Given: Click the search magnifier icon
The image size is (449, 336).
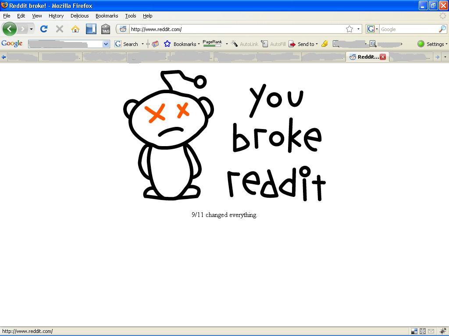Looking at the screenshot, I should pos(442,29).
